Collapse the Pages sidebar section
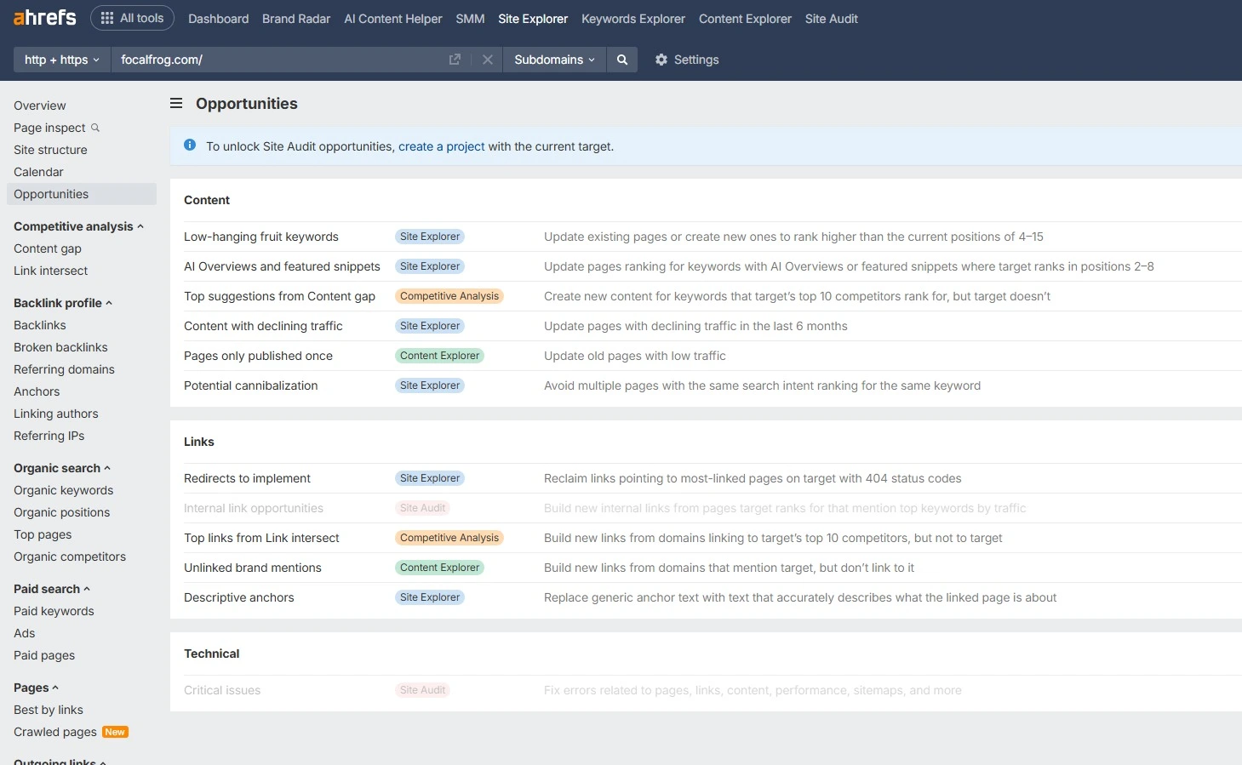The width and height of the screenshot is (1242, 765). click(36, 688)
